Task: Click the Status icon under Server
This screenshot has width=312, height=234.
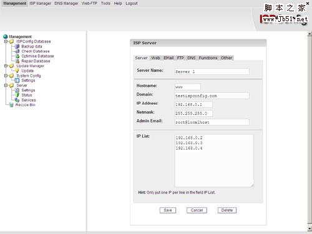Action: [17, 95]
